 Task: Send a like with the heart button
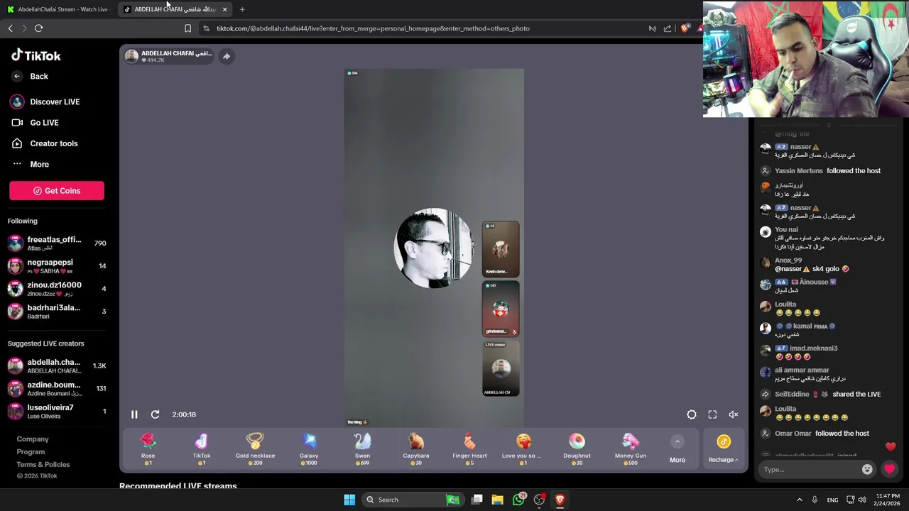coord(889,469)
